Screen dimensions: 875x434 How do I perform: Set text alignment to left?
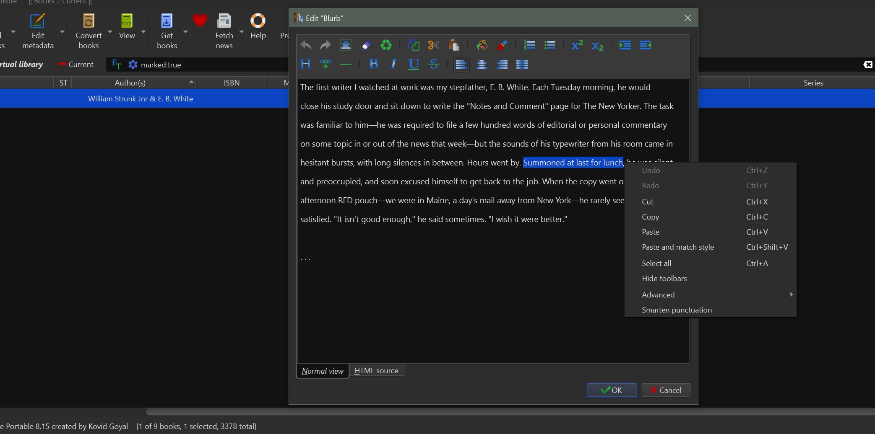tap(461, 65)
